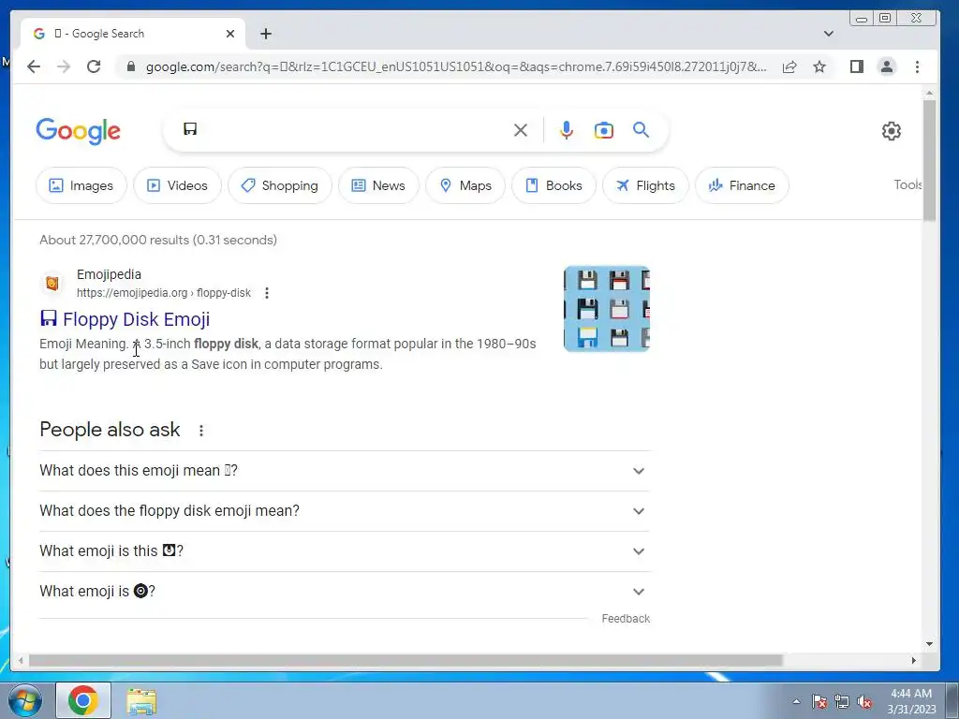Switch to News results
Image resolution: width=959 pixels, height=719 pixels.
point(378,185)
